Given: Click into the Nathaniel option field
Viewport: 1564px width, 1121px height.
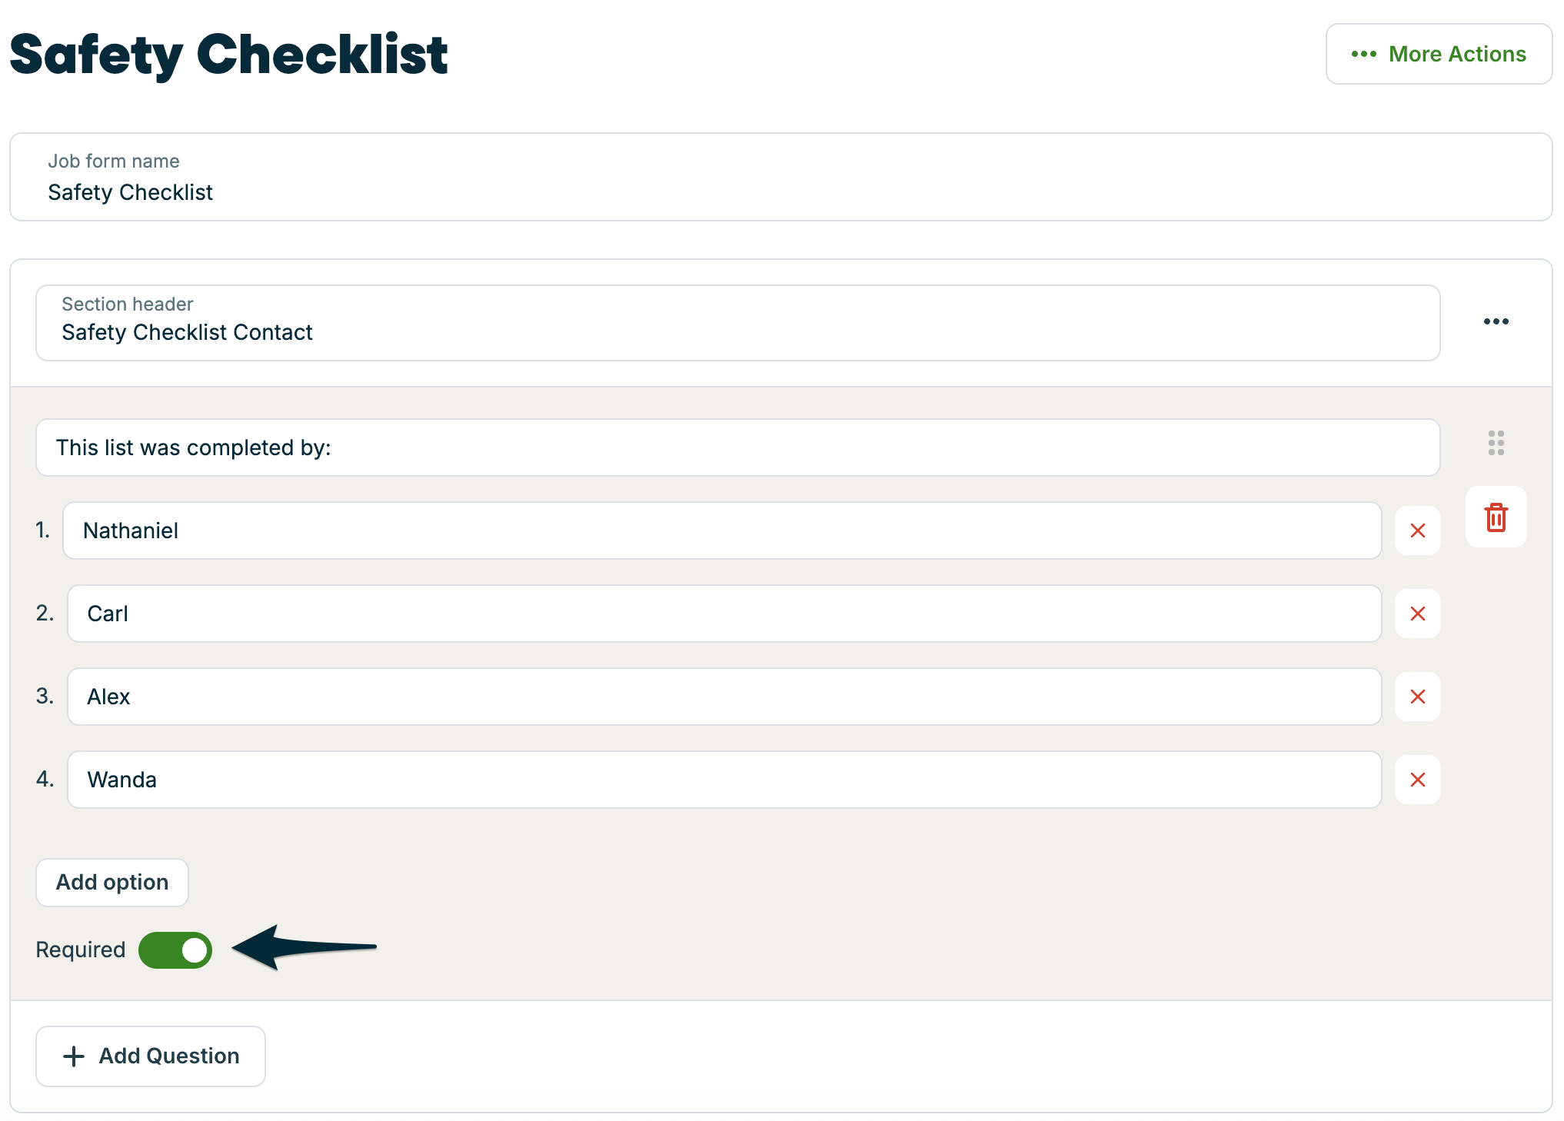Looking at the screenshot, I should [x=722, y=531].
